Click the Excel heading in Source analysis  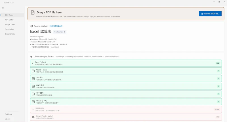41,31
